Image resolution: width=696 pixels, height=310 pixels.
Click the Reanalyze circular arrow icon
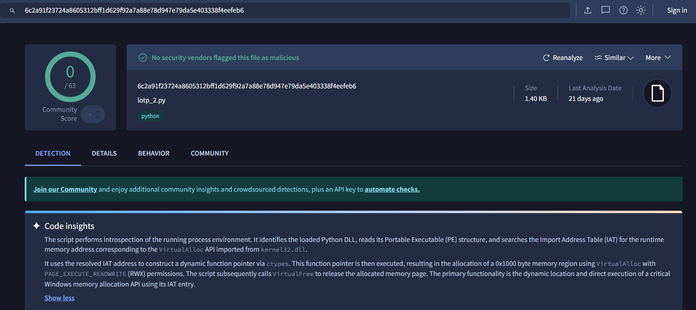point(546,58)
